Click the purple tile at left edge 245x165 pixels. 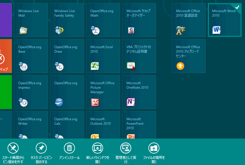click(x=6, y=20)
